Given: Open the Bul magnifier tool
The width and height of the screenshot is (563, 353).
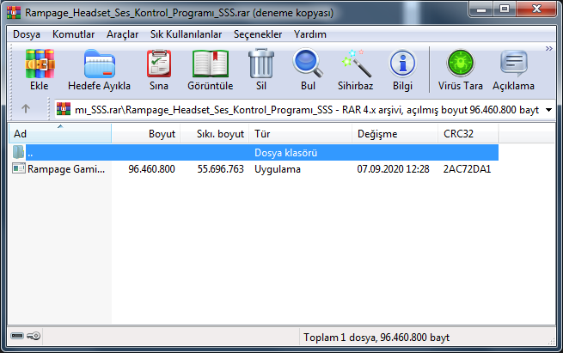Looking at the screenshot, I should tap(308, 64).
